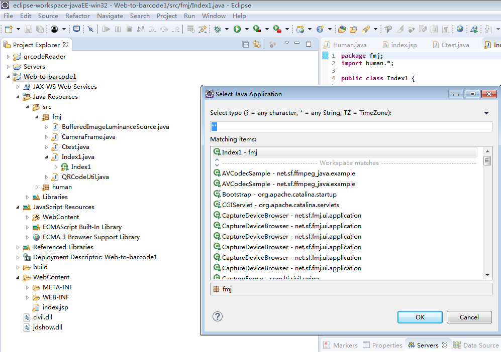Click the External Tools run icon
The image size is (501, 352).
tap(277, 29)
